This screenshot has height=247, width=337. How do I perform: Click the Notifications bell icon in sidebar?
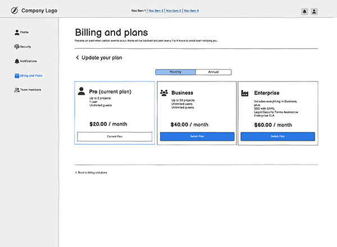pos(17,61)
